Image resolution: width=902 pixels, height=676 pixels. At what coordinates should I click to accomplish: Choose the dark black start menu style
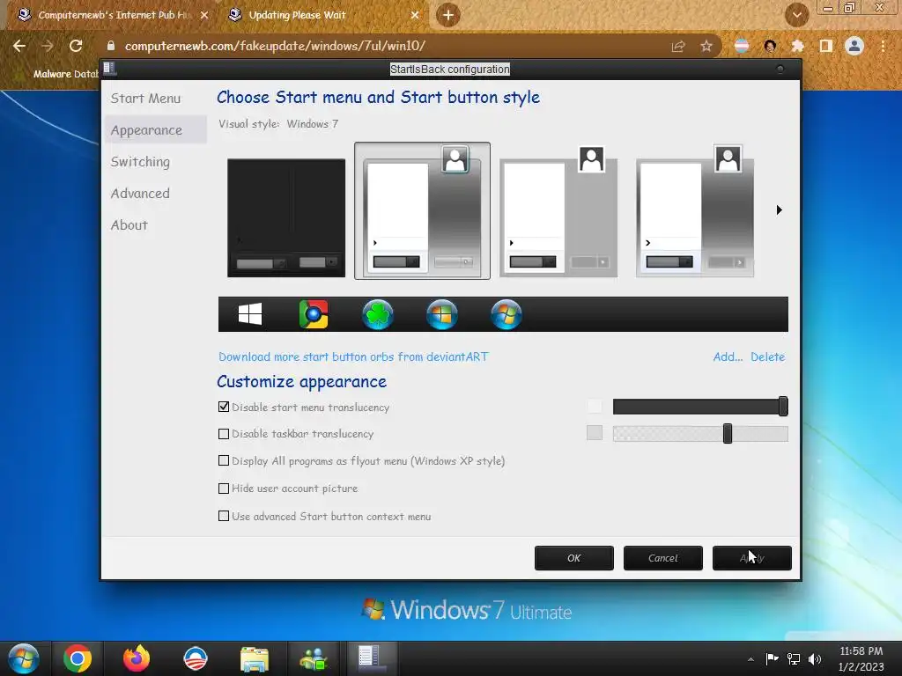(286, 218)
